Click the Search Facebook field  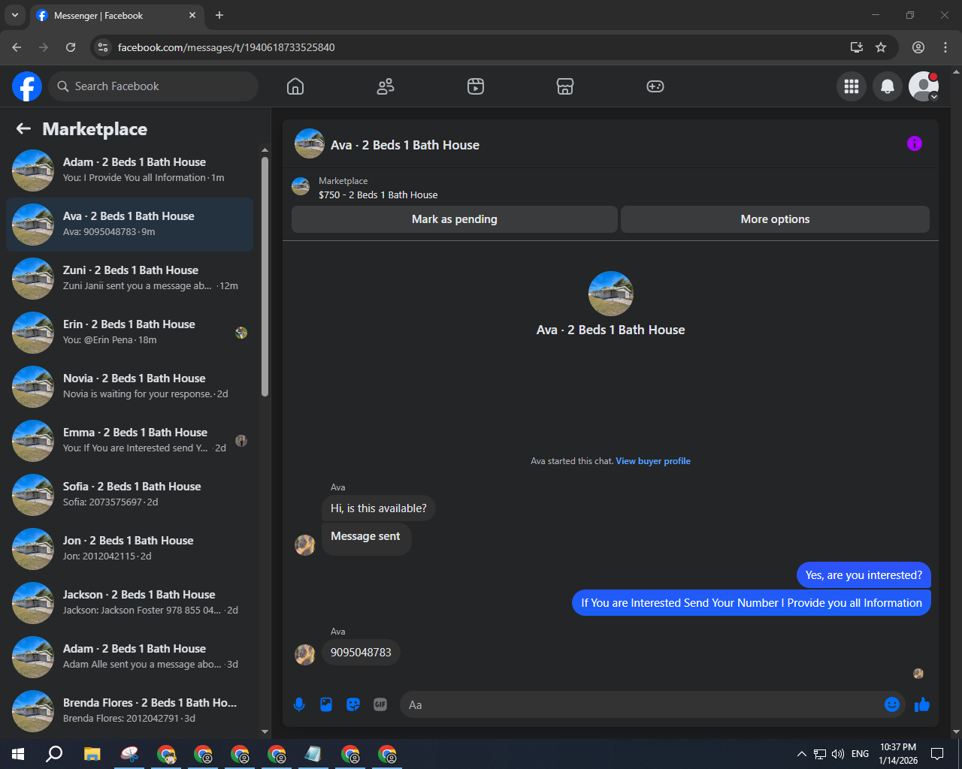pos(153,86)
